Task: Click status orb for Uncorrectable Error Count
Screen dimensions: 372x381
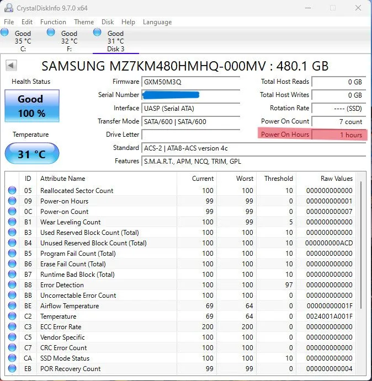Action: click(x=12, y=295)
